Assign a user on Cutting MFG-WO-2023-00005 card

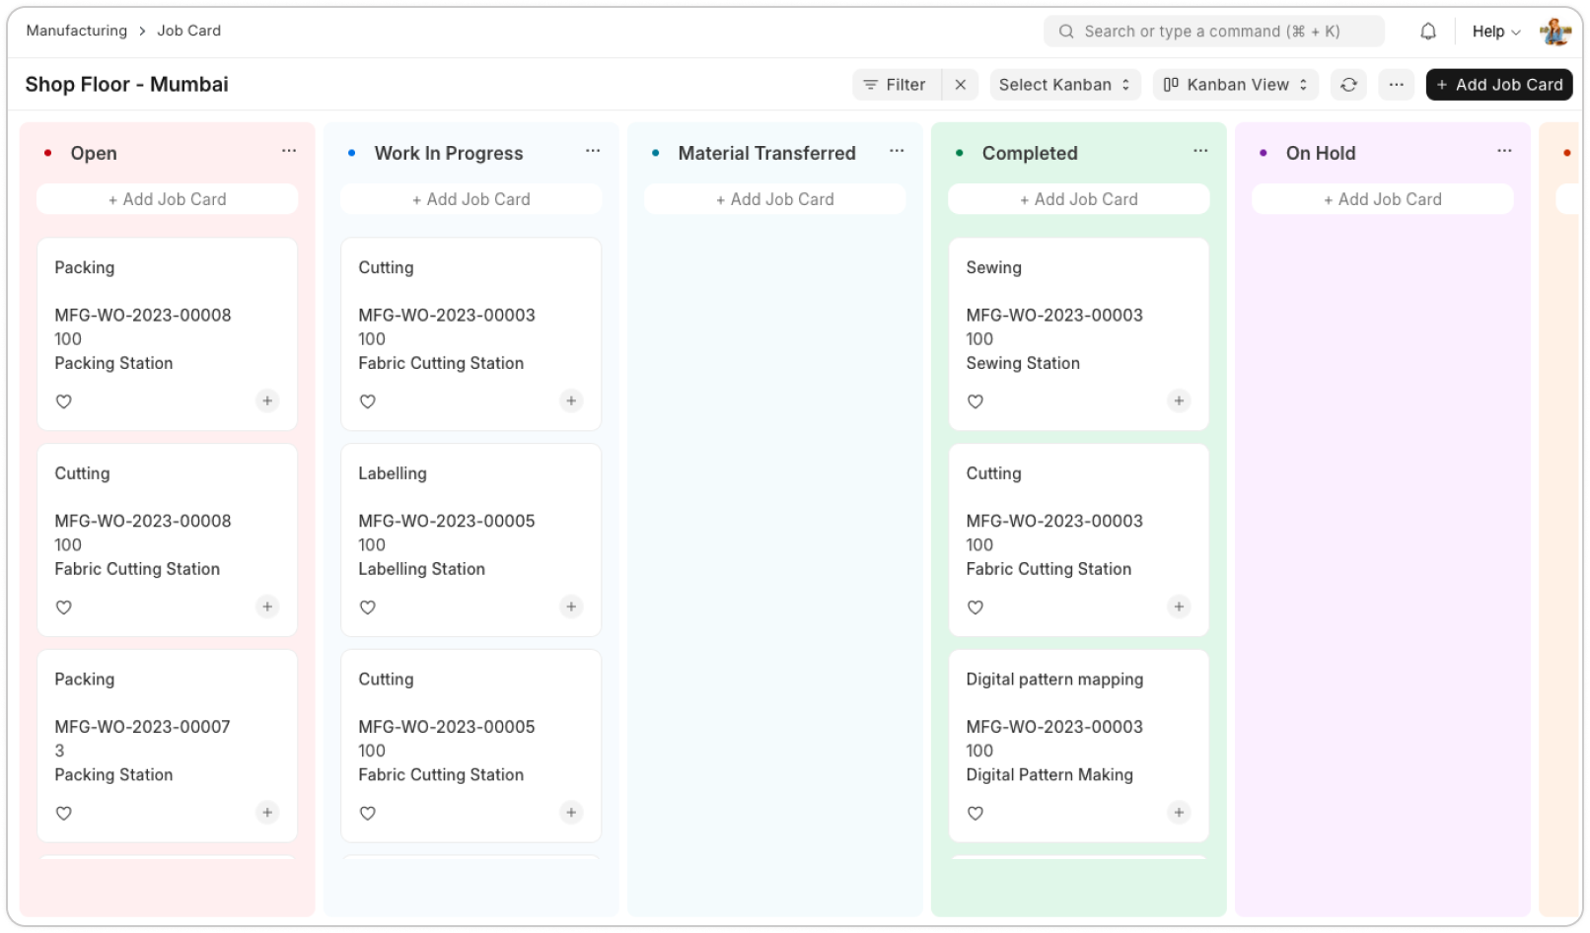[571, 813]
